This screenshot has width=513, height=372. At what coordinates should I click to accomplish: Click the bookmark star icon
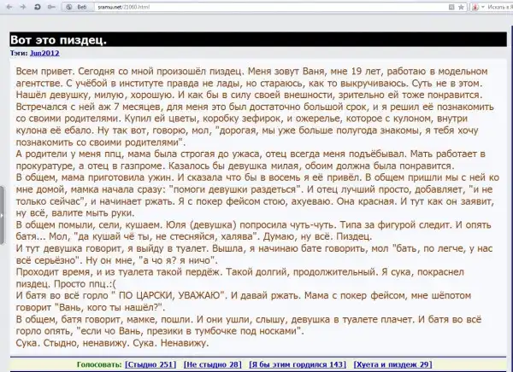tap(462, 7)
